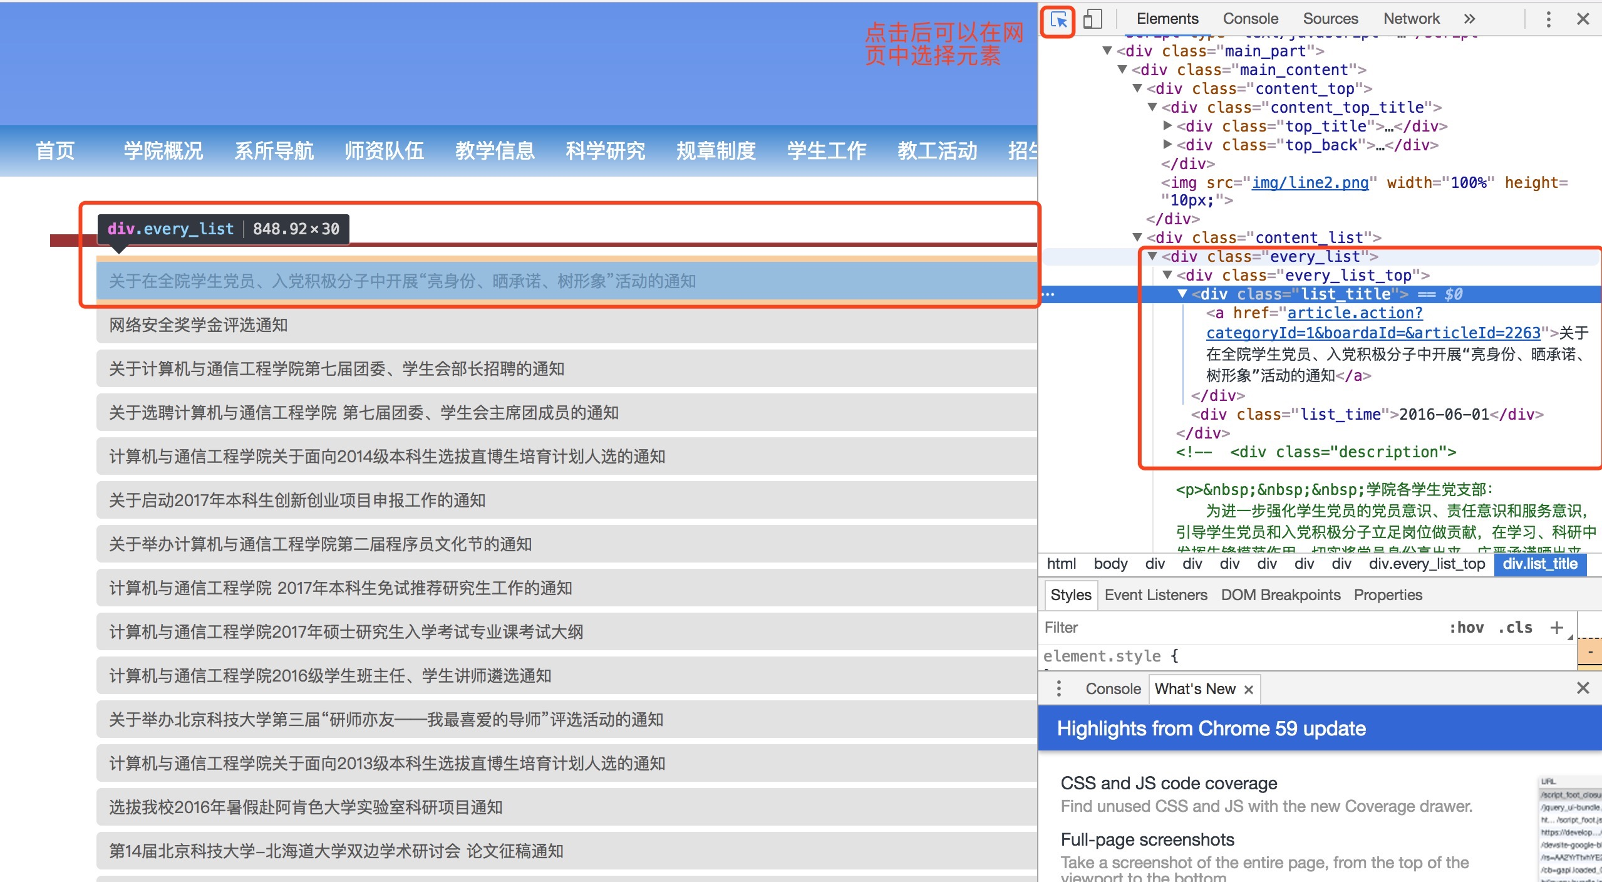Open the 网络安全奖学金评选通知 article
This screenshot has width=1602, height=882.
pyautogui.click(x=198, y=325)
